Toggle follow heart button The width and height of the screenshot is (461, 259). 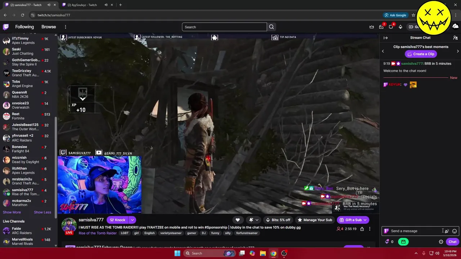(238, 220)
